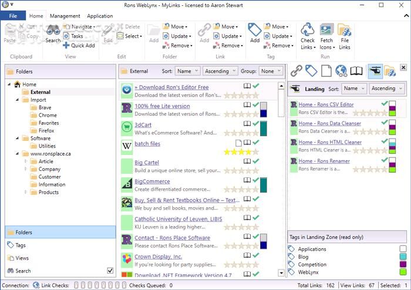
Task: Open the File menu
Action: [x=14, y=16]
